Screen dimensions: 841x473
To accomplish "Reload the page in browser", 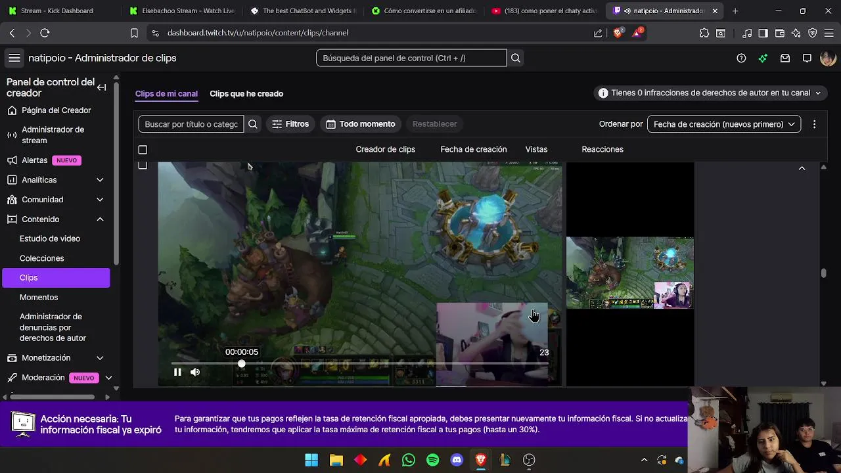I will (45, 33).
